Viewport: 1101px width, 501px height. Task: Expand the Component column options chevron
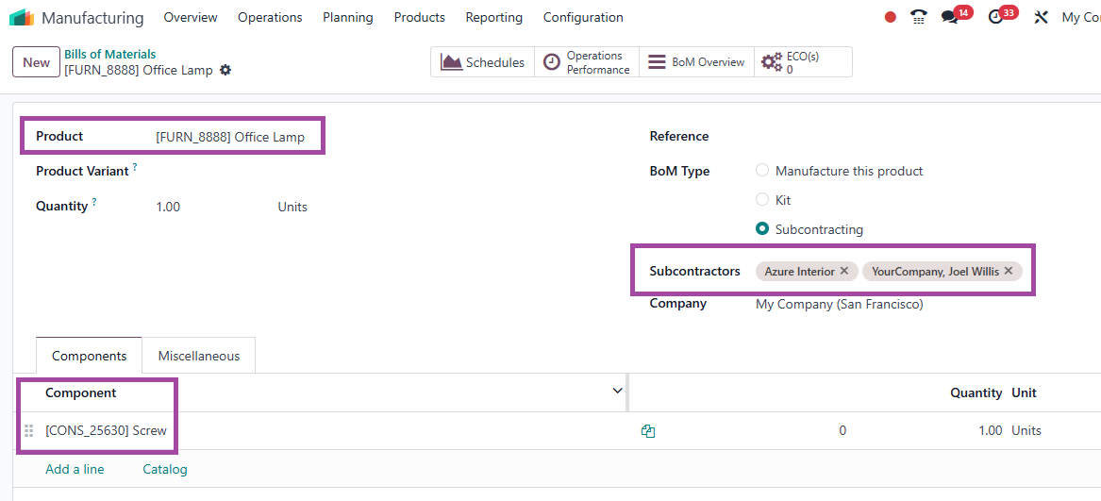pyautogui.click(x=617, y=391)
